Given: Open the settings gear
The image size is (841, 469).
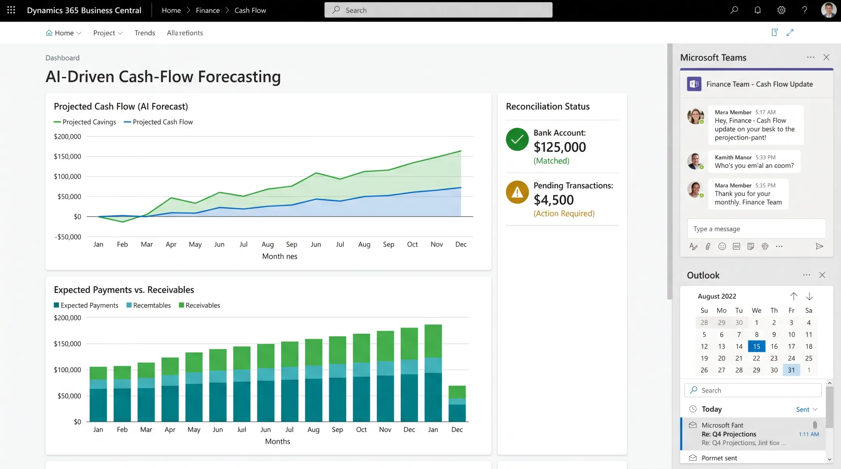Looking at the screenshot, I should point(781,10).
